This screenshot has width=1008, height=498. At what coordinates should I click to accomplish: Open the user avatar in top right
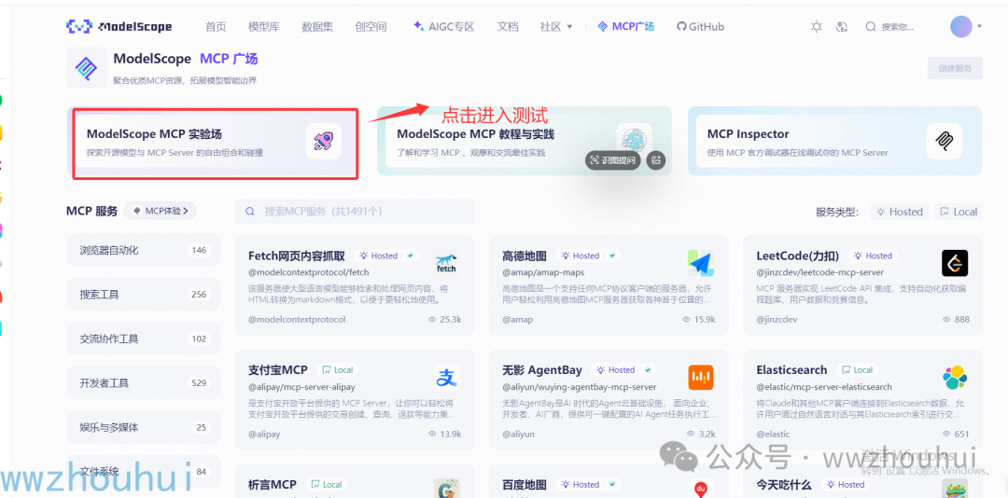coord(961,26)
